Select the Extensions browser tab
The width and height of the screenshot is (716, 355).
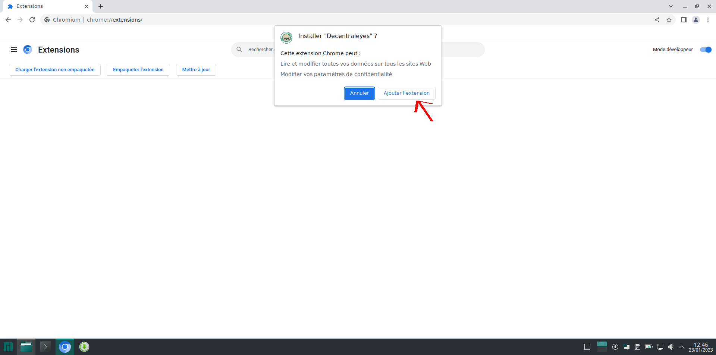click(x=45, y=6)
